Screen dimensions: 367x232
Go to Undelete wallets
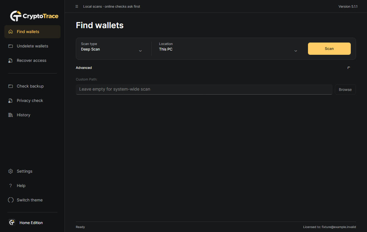point(32,46)
